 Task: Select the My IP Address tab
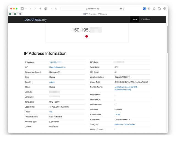click(x=95, y=14)
